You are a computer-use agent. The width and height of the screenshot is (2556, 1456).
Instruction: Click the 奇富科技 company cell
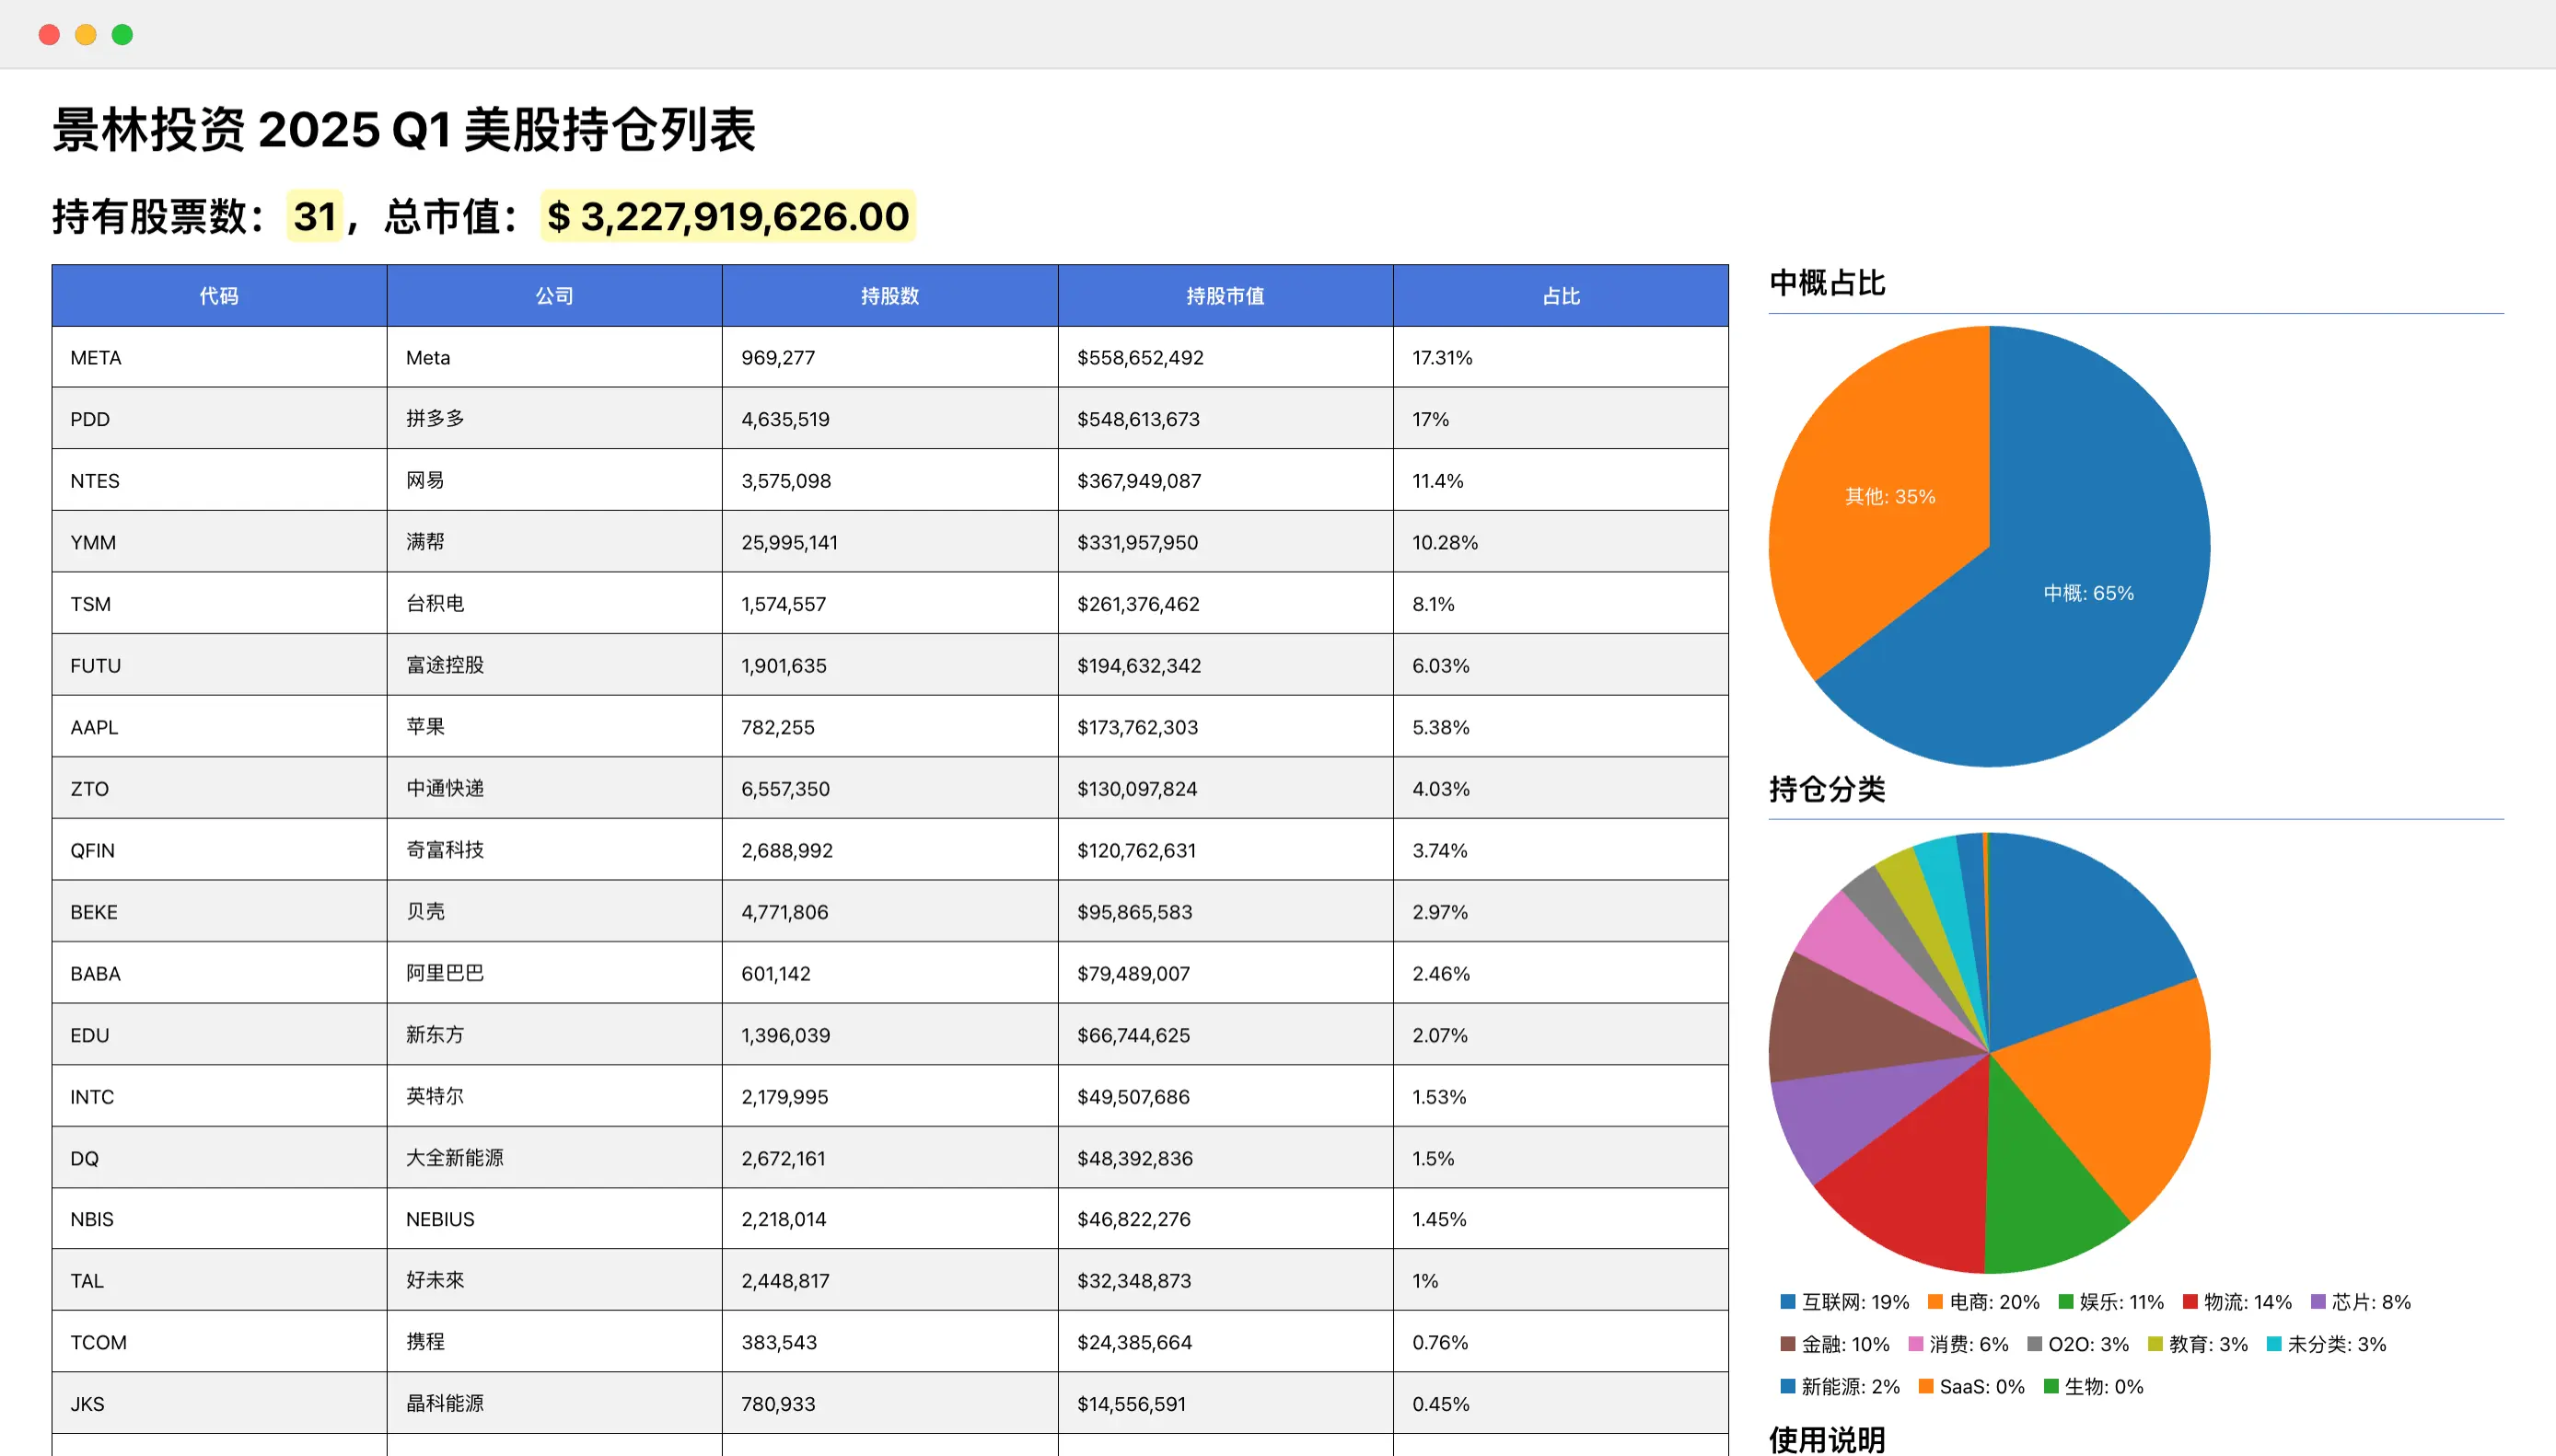(x=554, y=850)
